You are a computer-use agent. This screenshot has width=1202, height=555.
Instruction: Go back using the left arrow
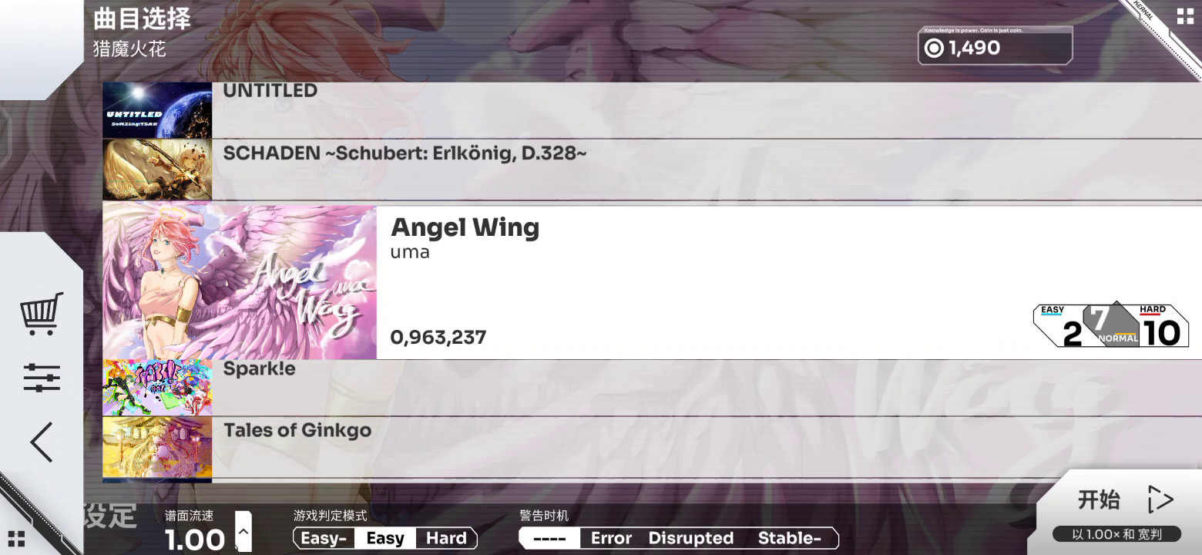pyautogui.click(x=42, y=442)
